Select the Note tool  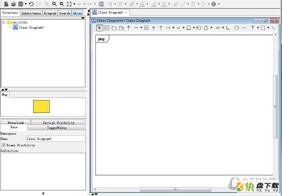[x=237, y=28]
